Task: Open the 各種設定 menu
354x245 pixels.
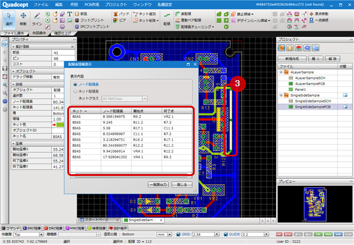Action: 165,5
